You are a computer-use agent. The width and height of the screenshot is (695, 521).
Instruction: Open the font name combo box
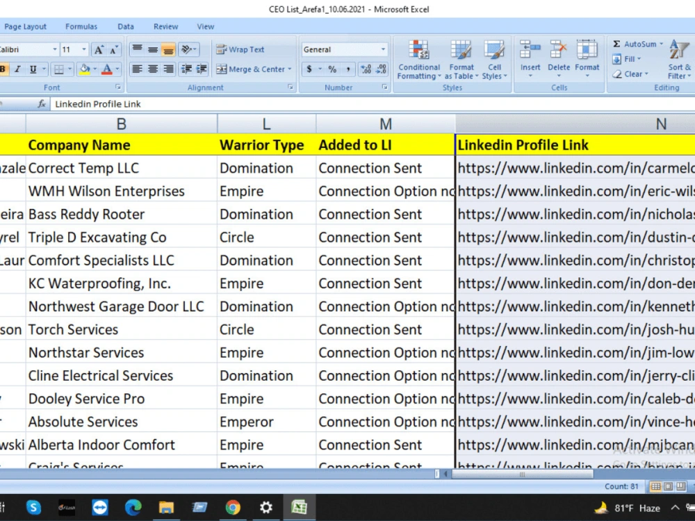tap(29, 49)
